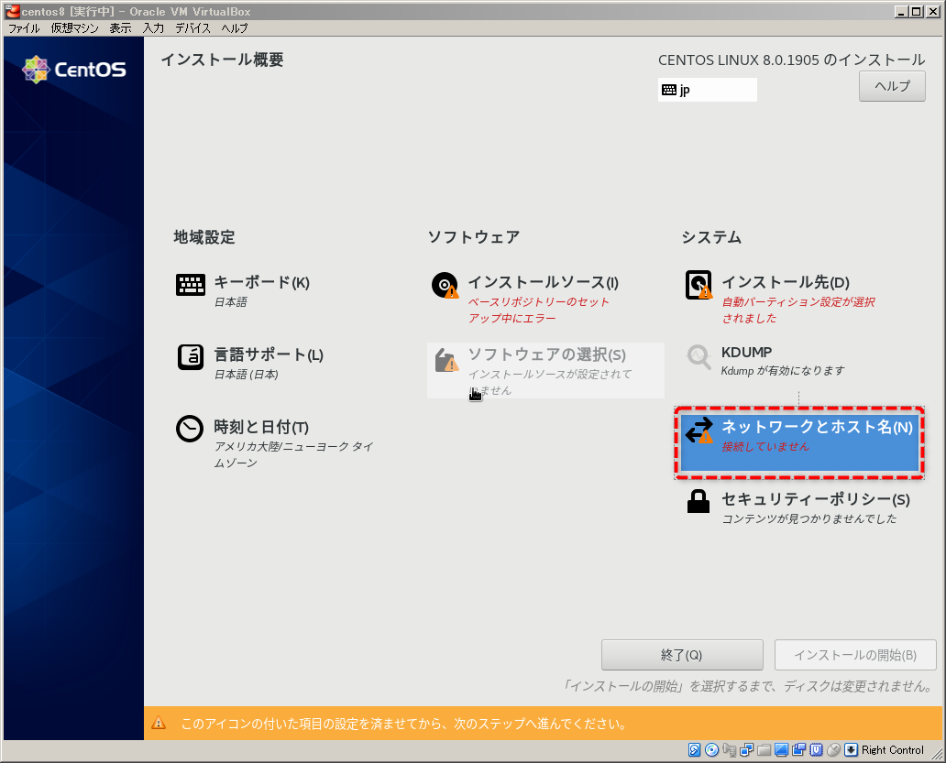The width and height of the screenshot is (946, 763).
Task: Click the ヘルプ help button
Action: (892, 86)
